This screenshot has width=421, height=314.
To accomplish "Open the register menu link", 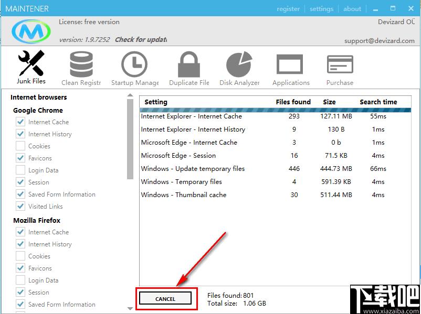I will pyautogui.click(x=288, y=9).
